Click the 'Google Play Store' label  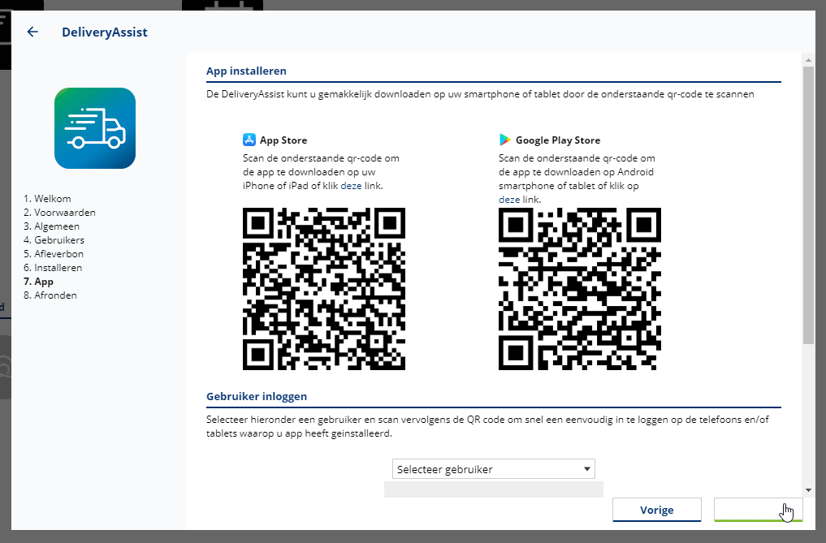click(x=558, y=140)
